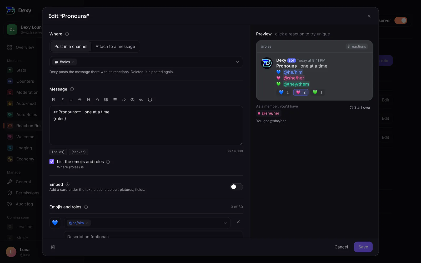The height and width of the screenshot is (263, 421).
Task: Toggle the server switch behind the dialog
Action: pos(401,21)
